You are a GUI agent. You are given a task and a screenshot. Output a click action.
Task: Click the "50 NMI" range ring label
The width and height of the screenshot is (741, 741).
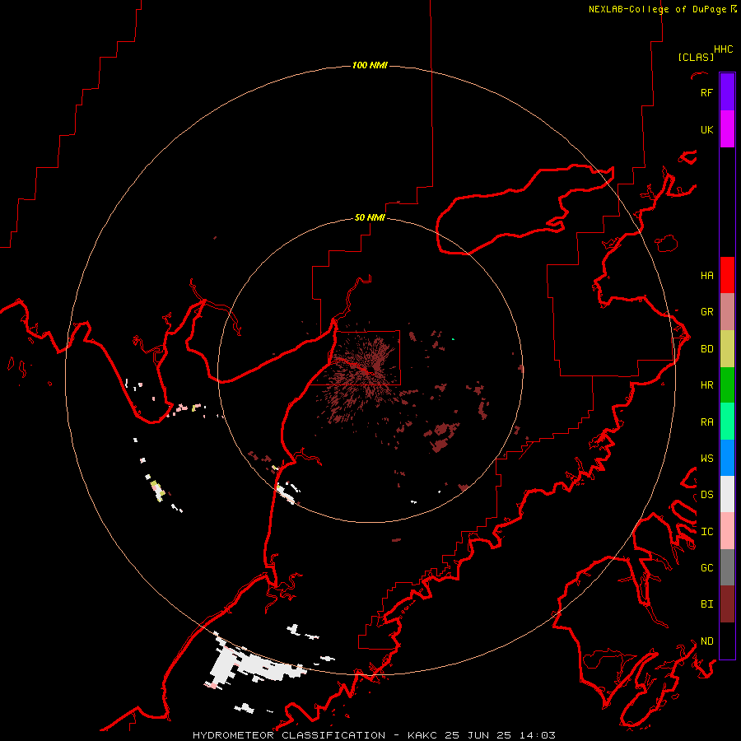click(x=370, y=217)
